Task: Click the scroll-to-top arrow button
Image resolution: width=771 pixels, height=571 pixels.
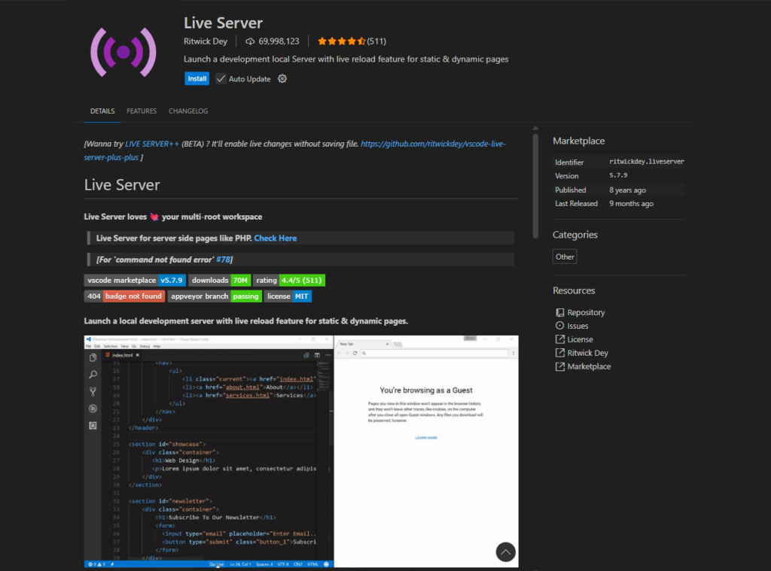Action: 505,551
